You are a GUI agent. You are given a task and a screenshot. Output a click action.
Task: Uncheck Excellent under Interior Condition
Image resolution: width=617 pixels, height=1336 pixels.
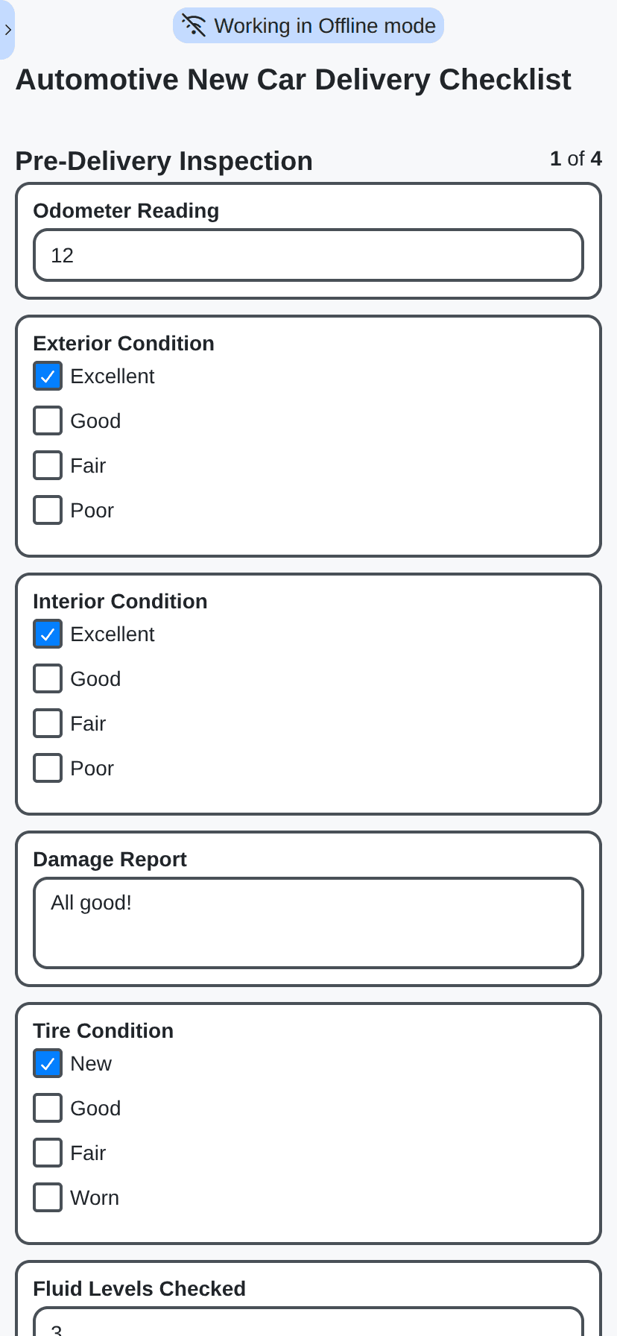(x=47, y=634)
